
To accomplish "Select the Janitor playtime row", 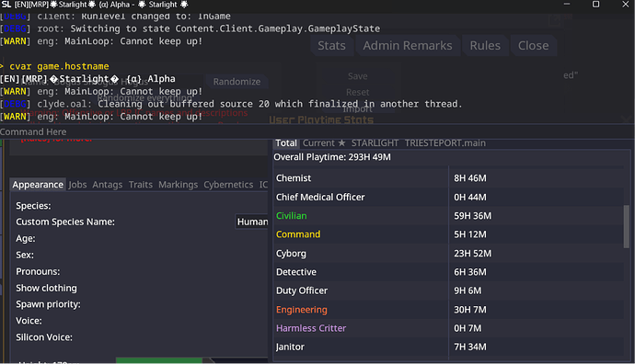I will (449, 347).
